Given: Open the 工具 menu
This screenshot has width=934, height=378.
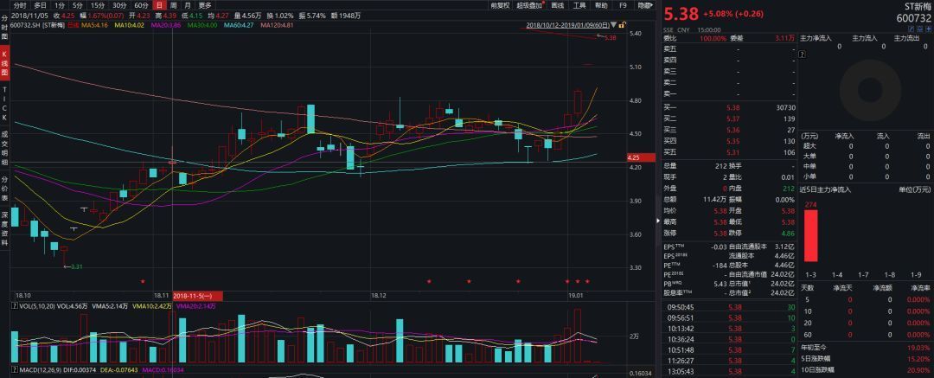Looking at the screenshot, I should [579, 5].
